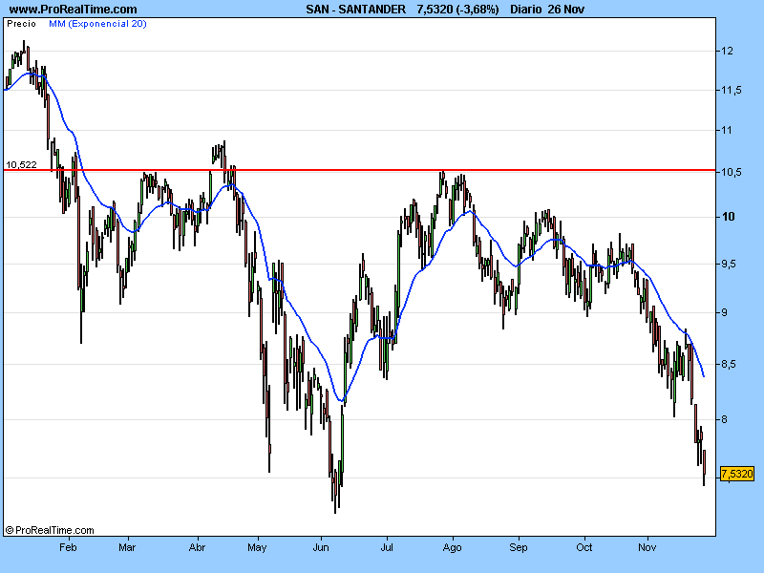Click the 8 price axis value
The image size is (764, 573).
point(725,419)
